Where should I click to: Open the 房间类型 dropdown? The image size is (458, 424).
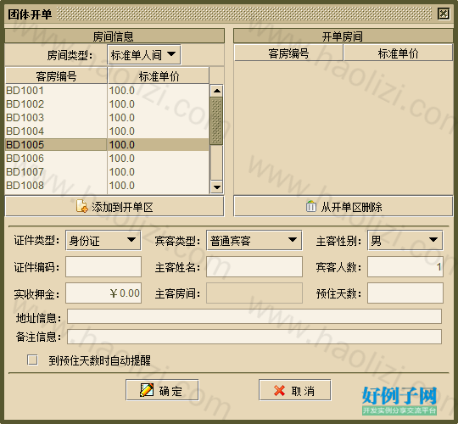144,54
